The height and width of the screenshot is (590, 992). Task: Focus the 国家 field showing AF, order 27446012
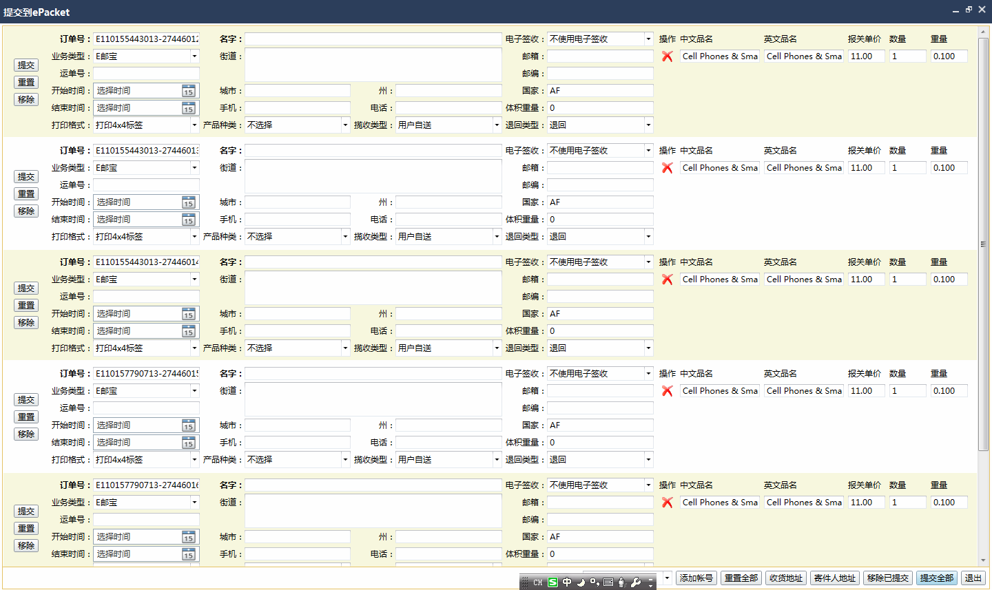pos(600,91)
